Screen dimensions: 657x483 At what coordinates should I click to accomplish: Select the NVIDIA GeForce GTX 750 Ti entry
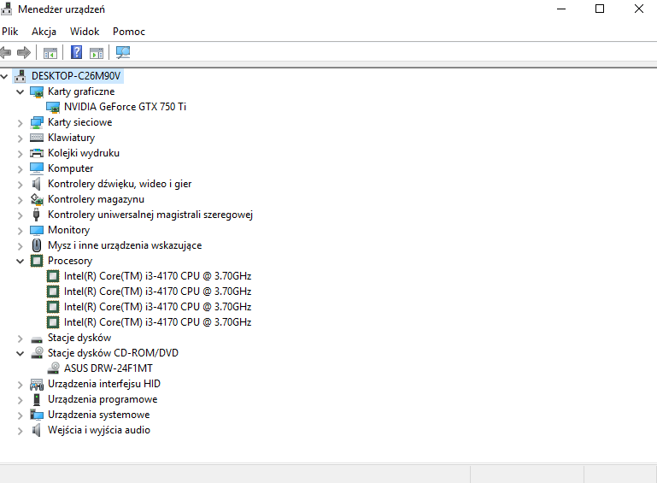[x=125, y=107]
